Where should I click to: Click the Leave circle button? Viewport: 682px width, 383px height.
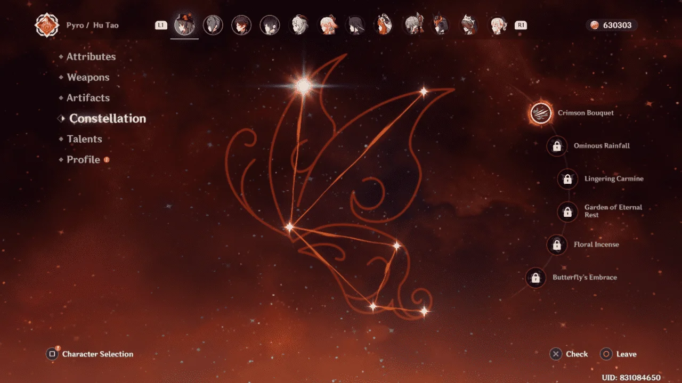click(x=606, y=354)
